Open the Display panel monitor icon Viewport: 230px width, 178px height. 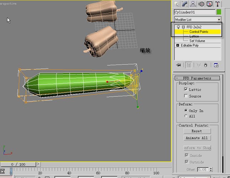pyautogui.click(x=209, y=4)
